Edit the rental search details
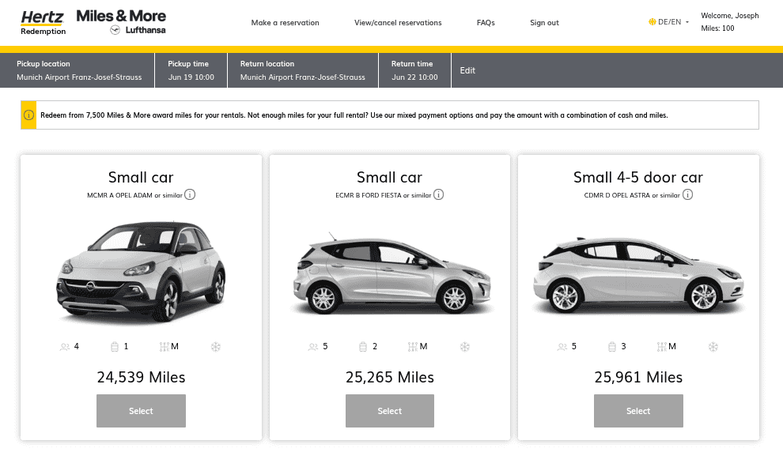The height and width of the screenshot is (452, 783). pos(467,70)
